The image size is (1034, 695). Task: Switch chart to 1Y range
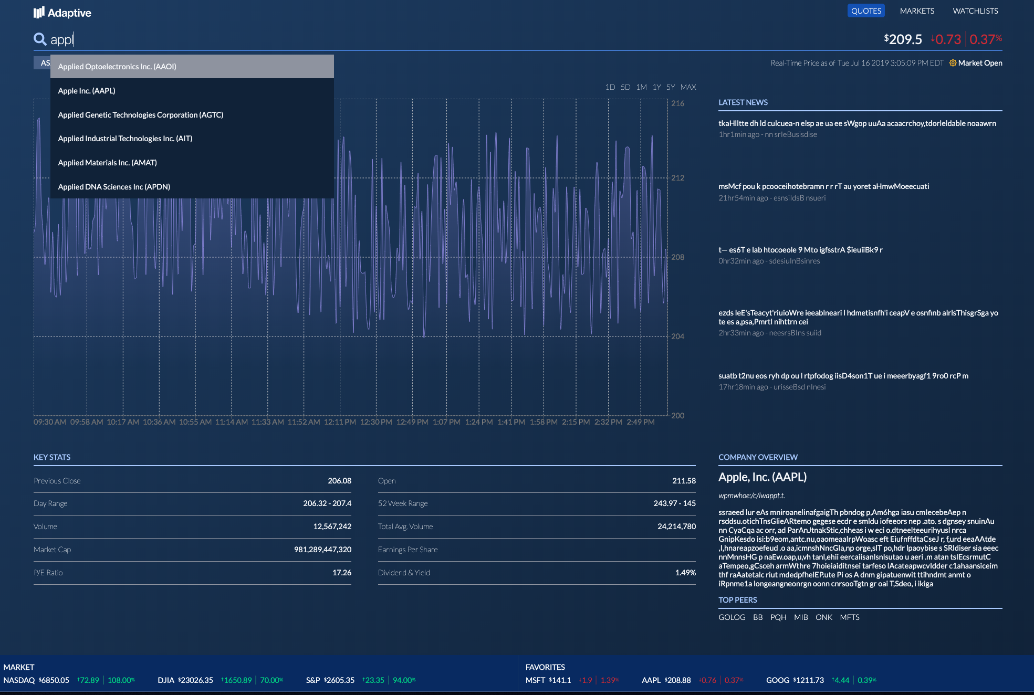(656, 87)
